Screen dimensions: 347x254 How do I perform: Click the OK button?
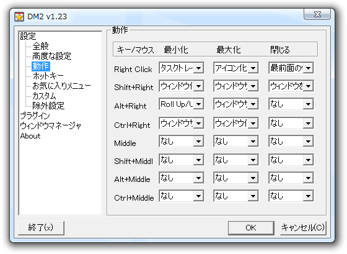[x=251, y=228]
